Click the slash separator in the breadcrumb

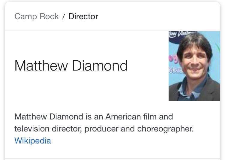coord(64,17)
